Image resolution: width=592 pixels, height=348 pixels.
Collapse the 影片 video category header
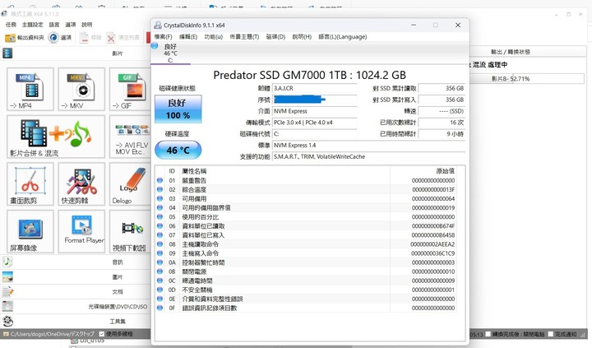point(76,53)
